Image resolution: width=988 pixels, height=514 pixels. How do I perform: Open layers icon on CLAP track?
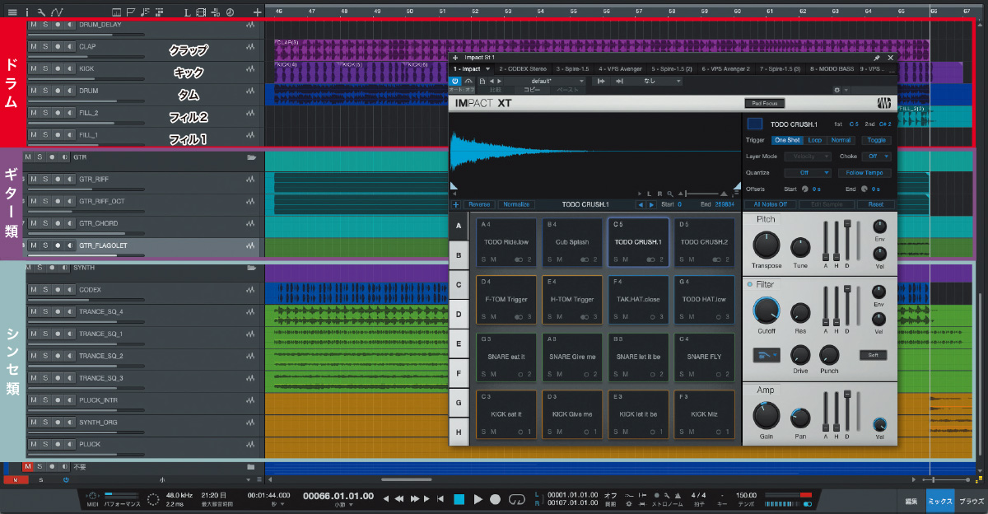(249, 47)
